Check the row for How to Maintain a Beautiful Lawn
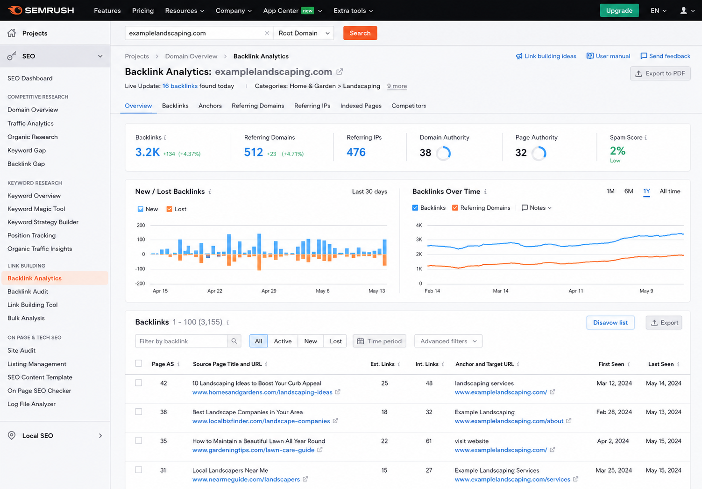This screenshot has width=702, height=489. (x=139, y=440)
